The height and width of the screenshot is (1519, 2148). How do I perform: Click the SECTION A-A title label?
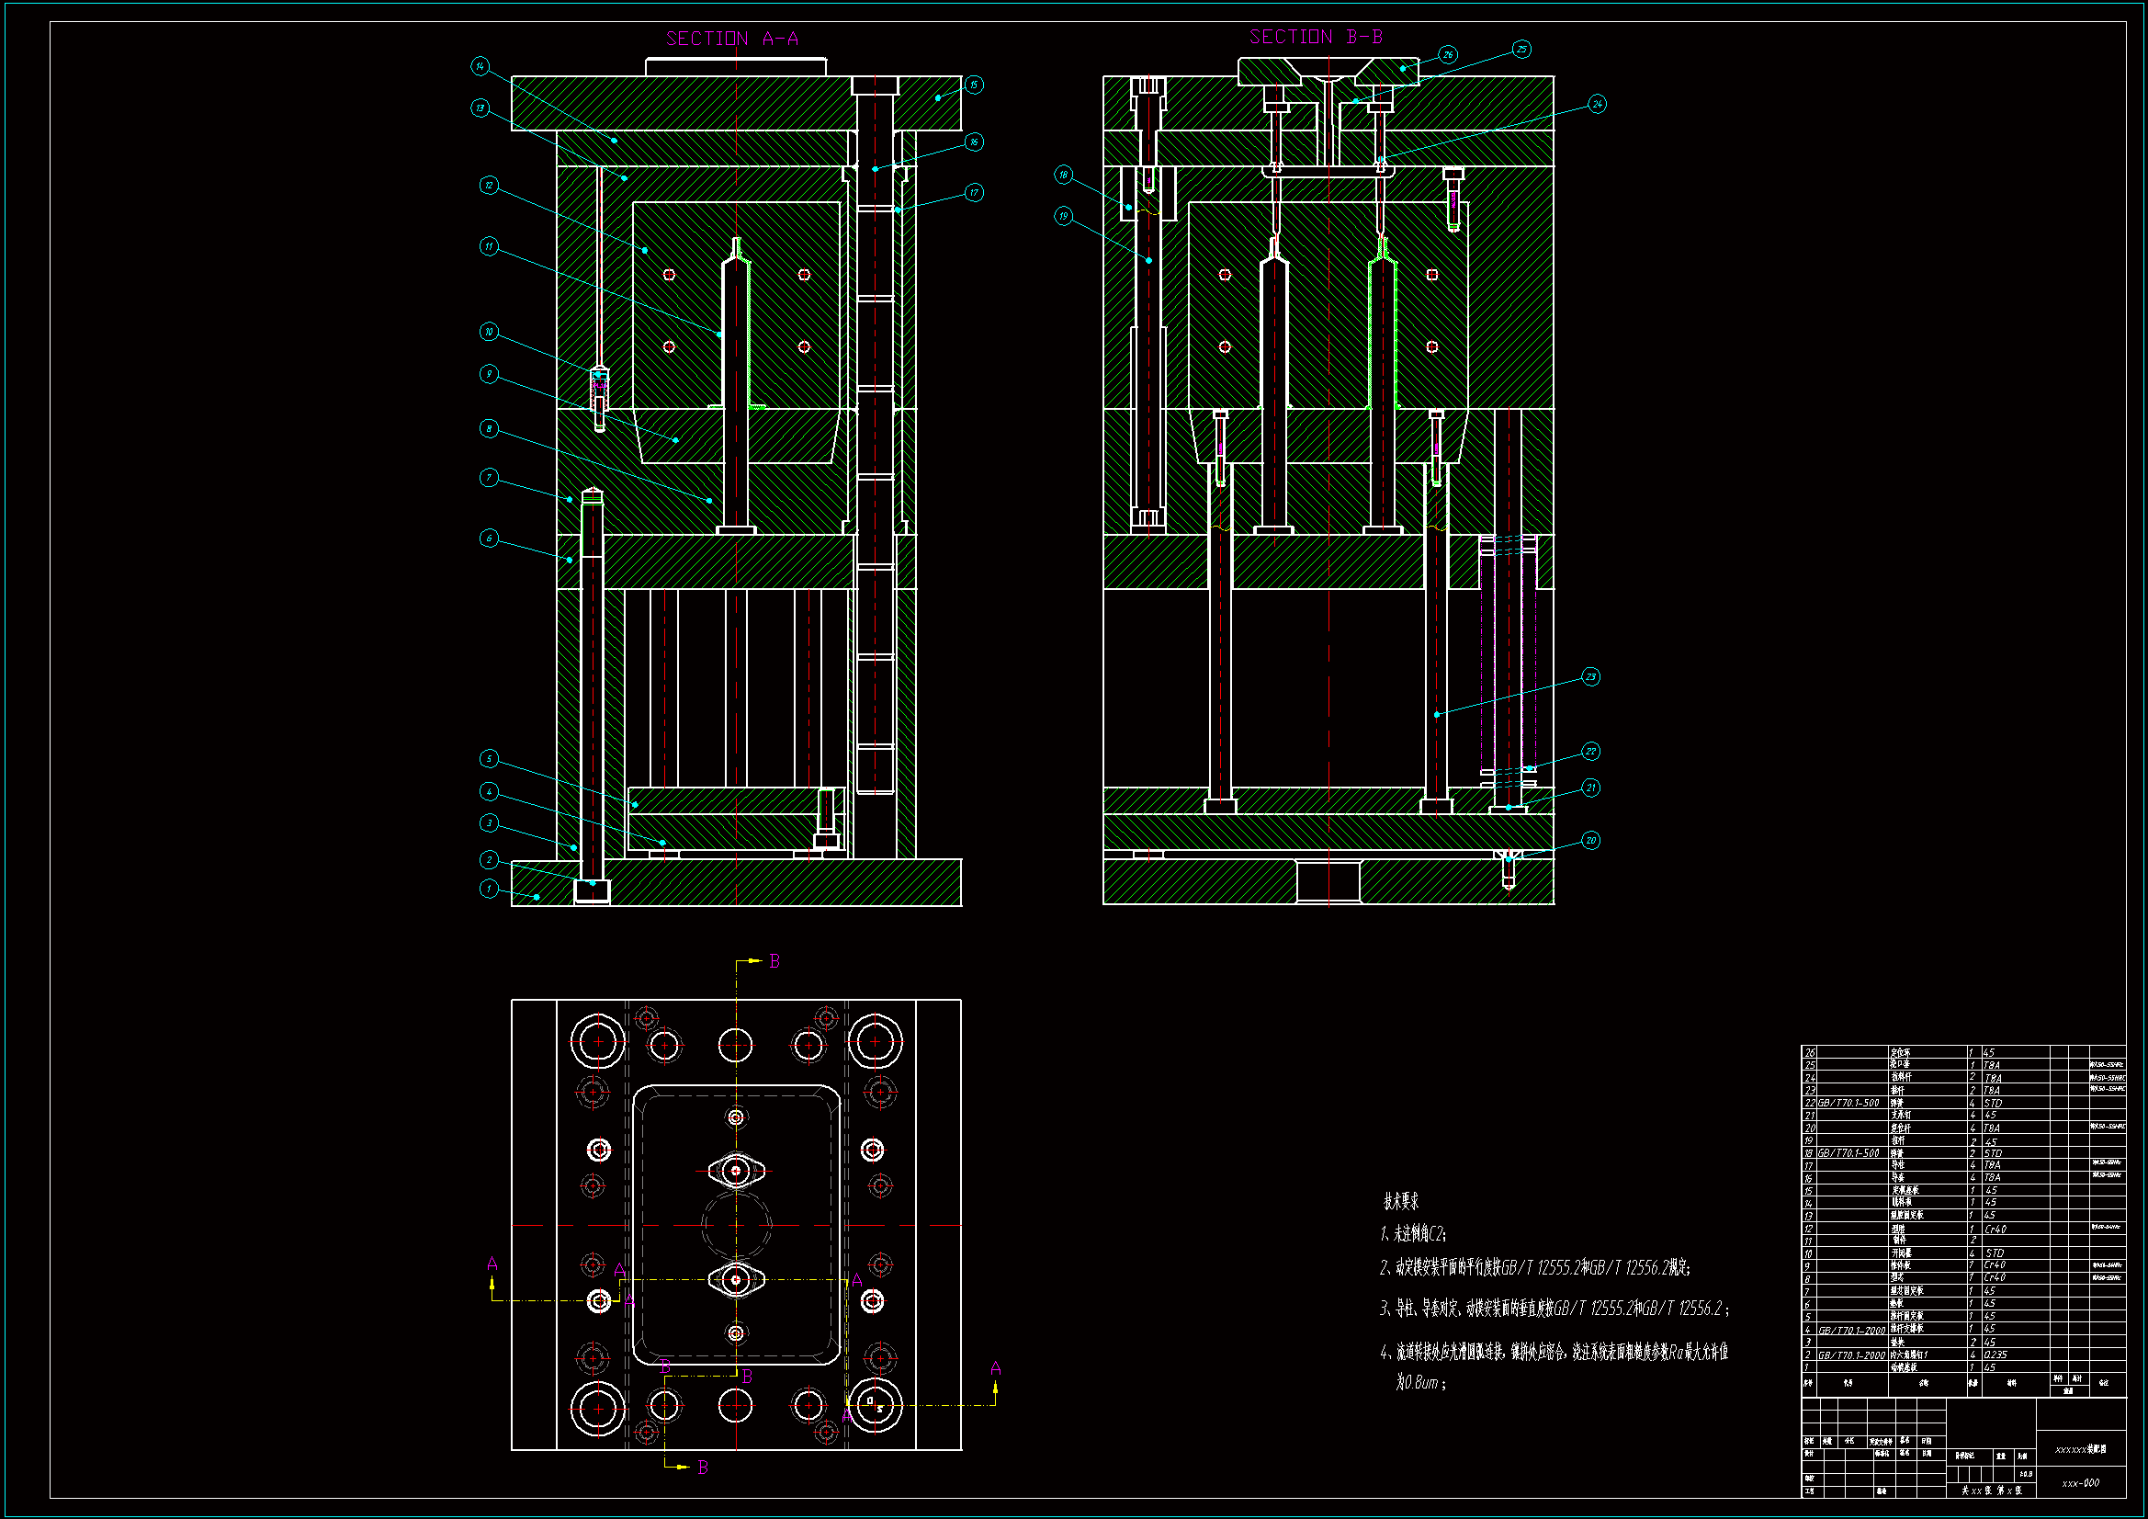(731, 39)
